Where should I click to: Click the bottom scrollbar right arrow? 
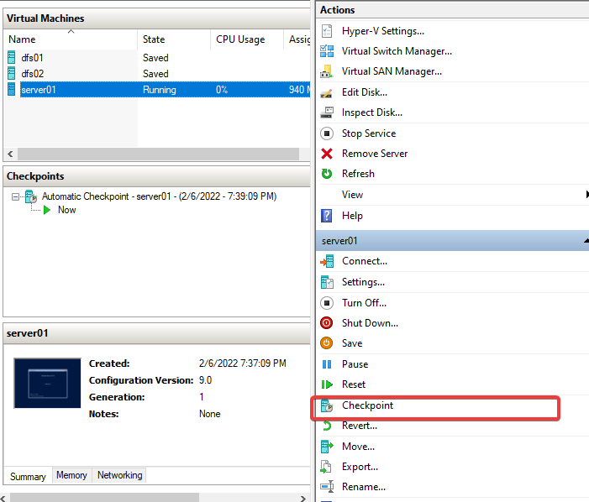(303, 499)
